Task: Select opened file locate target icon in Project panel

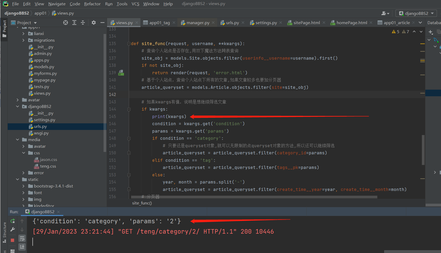Action: [66, 23]
